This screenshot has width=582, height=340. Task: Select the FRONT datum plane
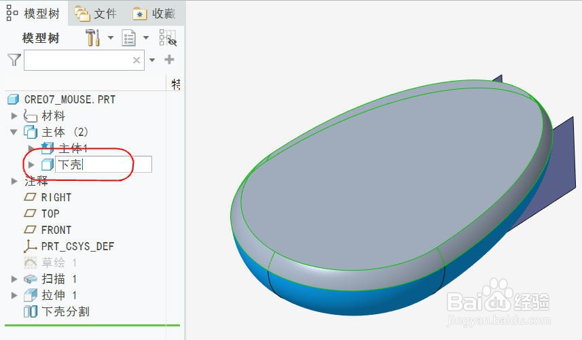point(56,230)
